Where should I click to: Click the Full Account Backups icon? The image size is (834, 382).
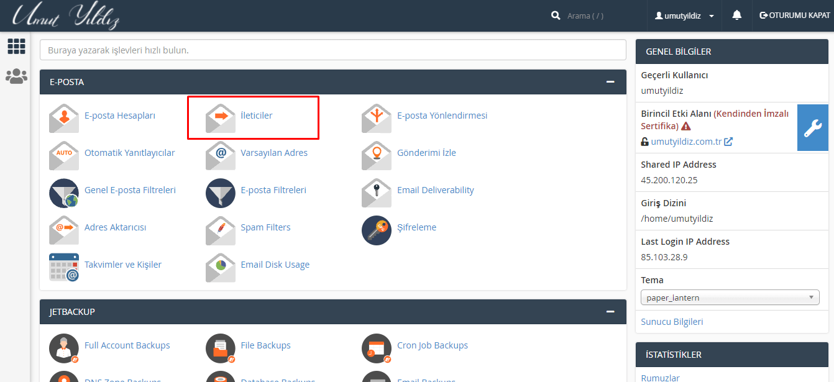(64, 348)
